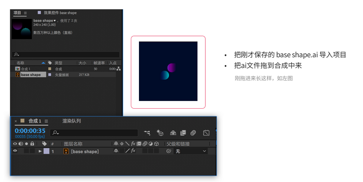Click the flowchart icon beside 合成 1
Screen dimensions: 363x182
(x=118, y=69)
